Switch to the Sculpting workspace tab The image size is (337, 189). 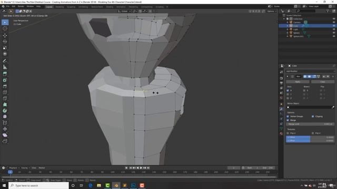(x=71, y=7)
